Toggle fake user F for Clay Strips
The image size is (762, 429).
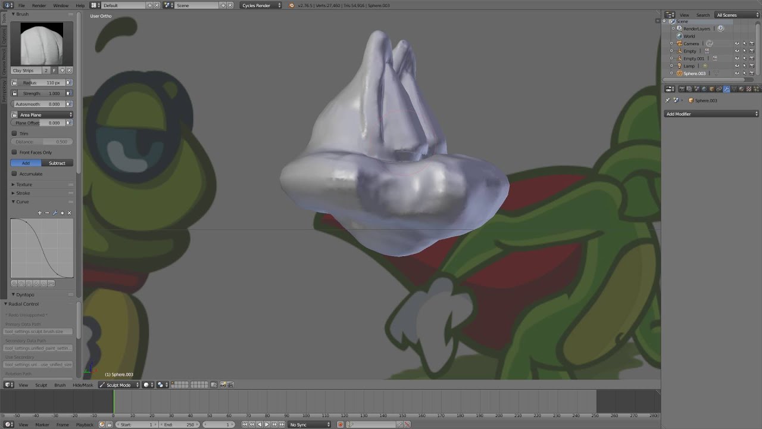(x=54, y=70)
